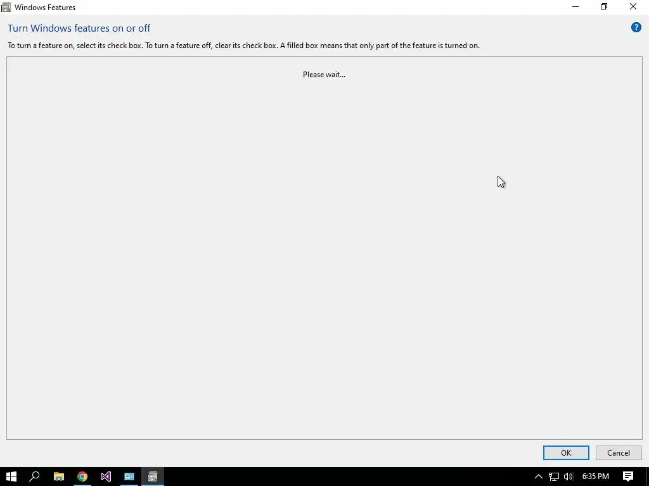
Task: Open the Windows Start menu
Action: click(x=11, y=477)
